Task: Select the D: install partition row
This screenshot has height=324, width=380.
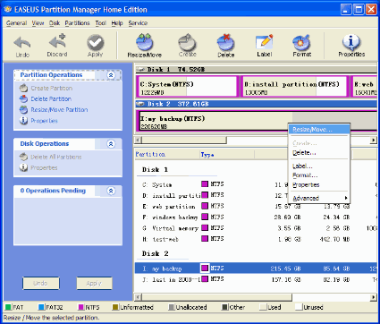Action: [256, 195]
